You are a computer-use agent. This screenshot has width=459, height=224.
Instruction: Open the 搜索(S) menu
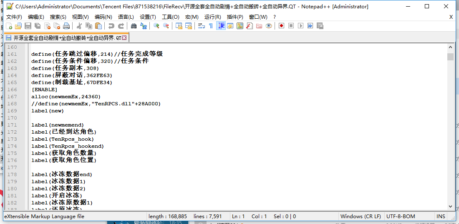tap(58, 17)
